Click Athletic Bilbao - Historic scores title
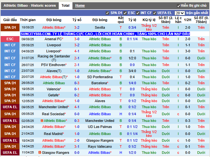The height and width of the screenshot is (157, 210). (x=30, y=5)
